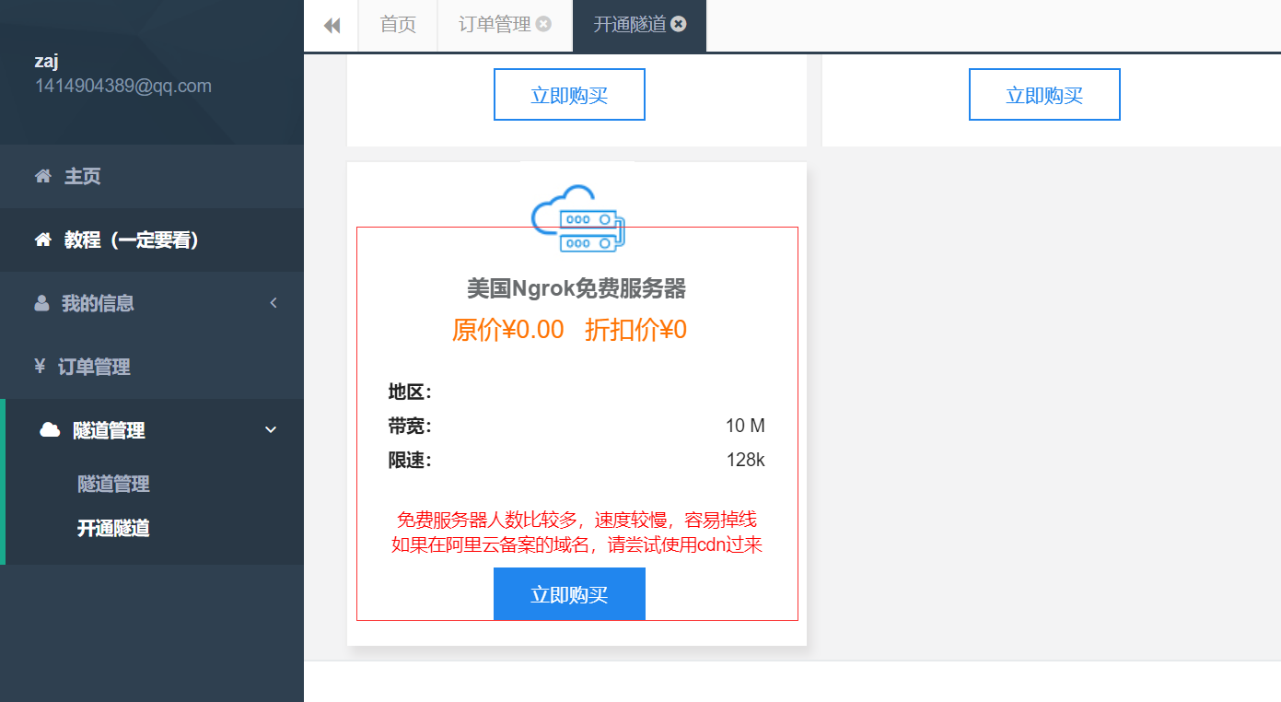This screenshot has height=702, width=1281.
Task: Click the speed limit value 128k
Action: click(745, 460)
